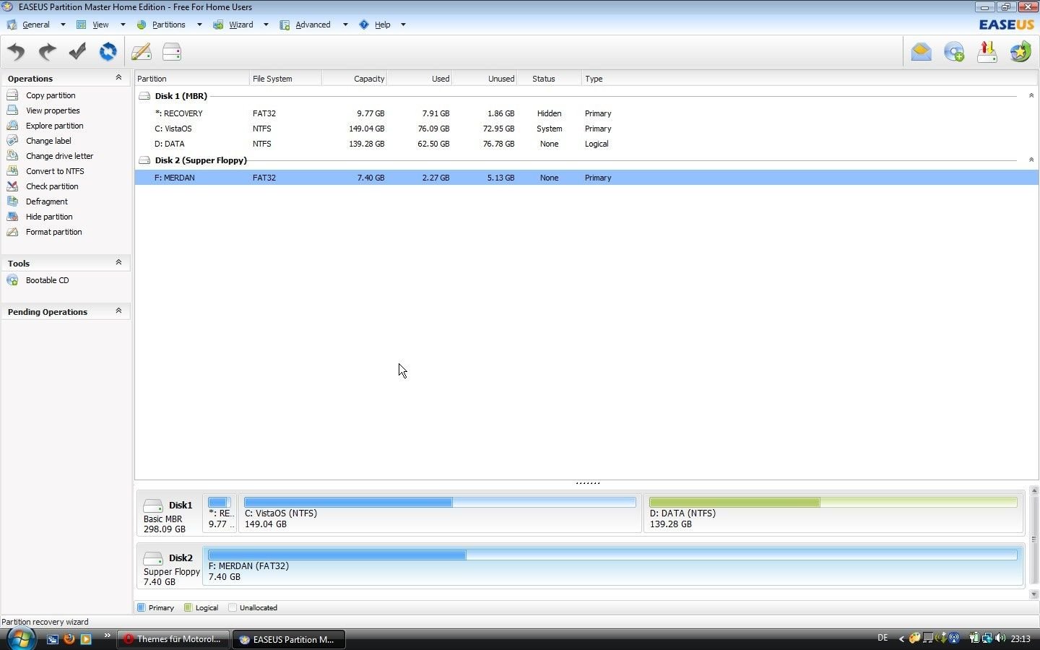Click Format partition icon in sidebar
The width and height of the screenshot is (1040, 650).
coord(12,232)
